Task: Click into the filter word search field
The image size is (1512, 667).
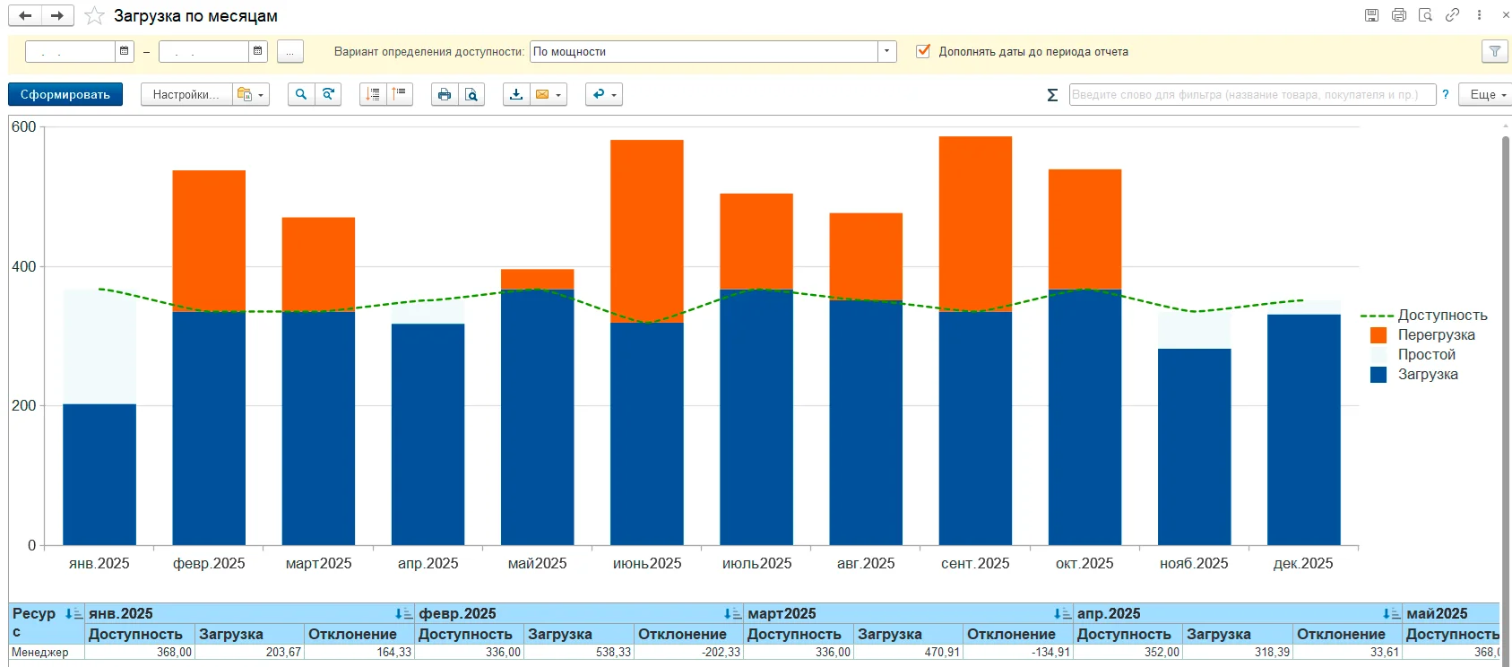Action: click(1251, 94)
